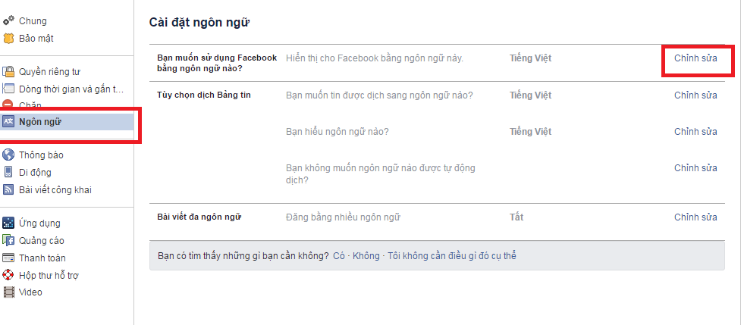Open Thanh toán settings in sidebar
Screen dimensions: 744x325
[42, 258]
